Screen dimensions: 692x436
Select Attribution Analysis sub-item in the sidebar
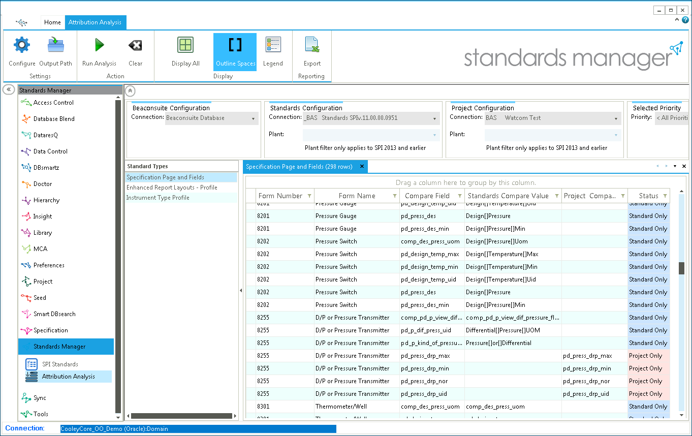tap(68, 377)
